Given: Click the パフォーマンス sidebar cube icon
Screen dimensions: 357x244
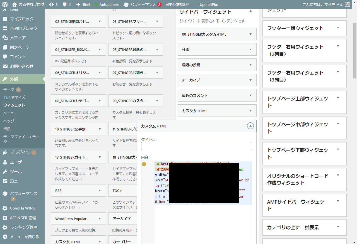Looking at the screenshot, I should [5, 194].
